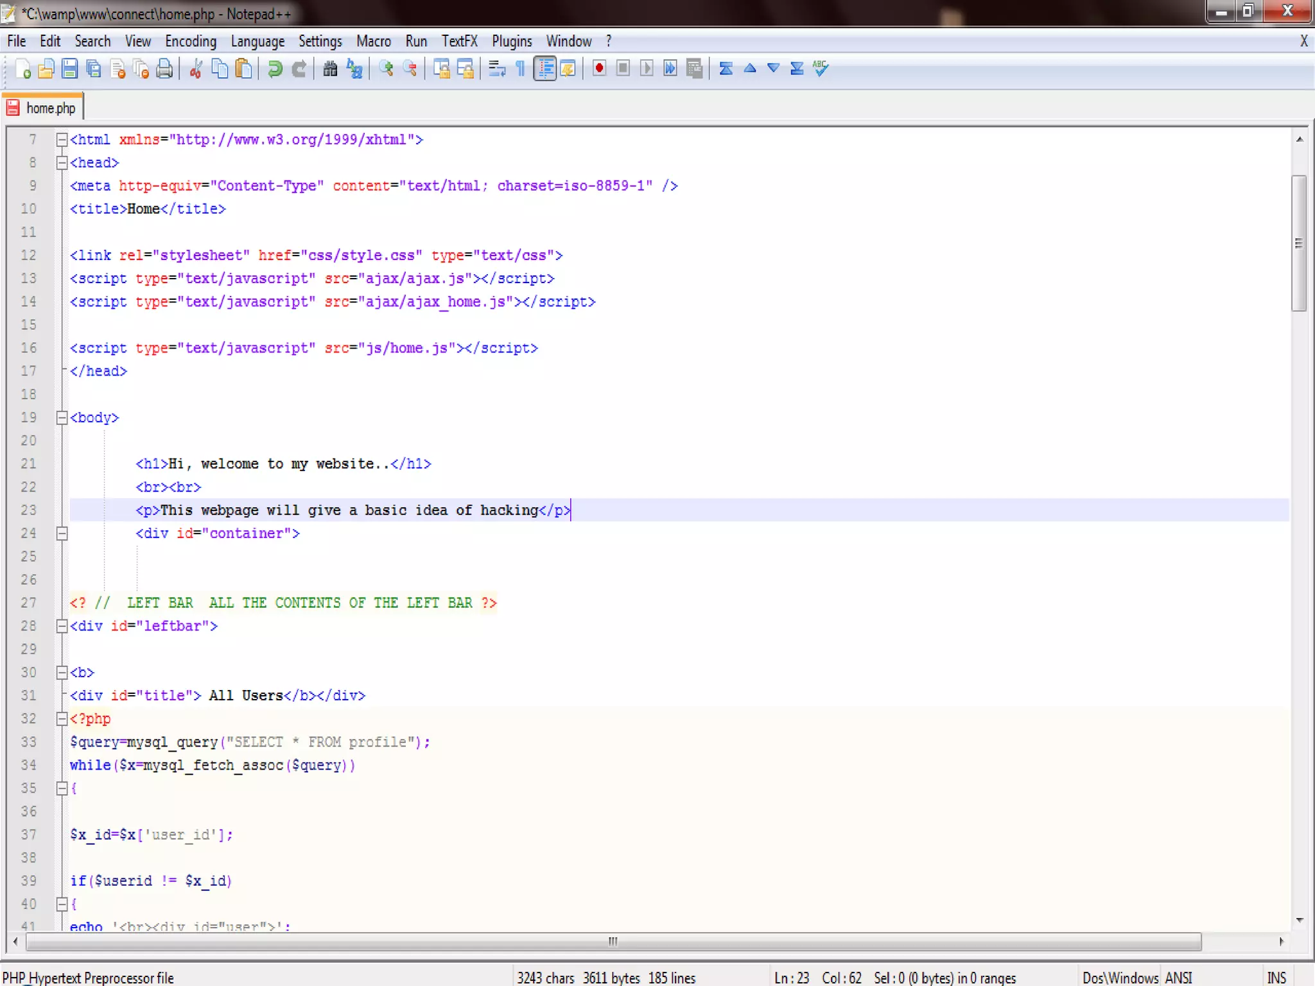Open the Plugins menu
1315x986 pixels.
coord(511,42)
